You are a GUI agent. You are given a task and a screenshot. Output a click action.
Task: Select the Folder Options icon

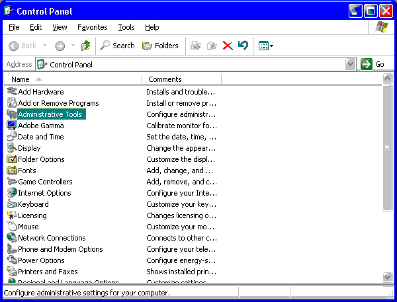12,159
